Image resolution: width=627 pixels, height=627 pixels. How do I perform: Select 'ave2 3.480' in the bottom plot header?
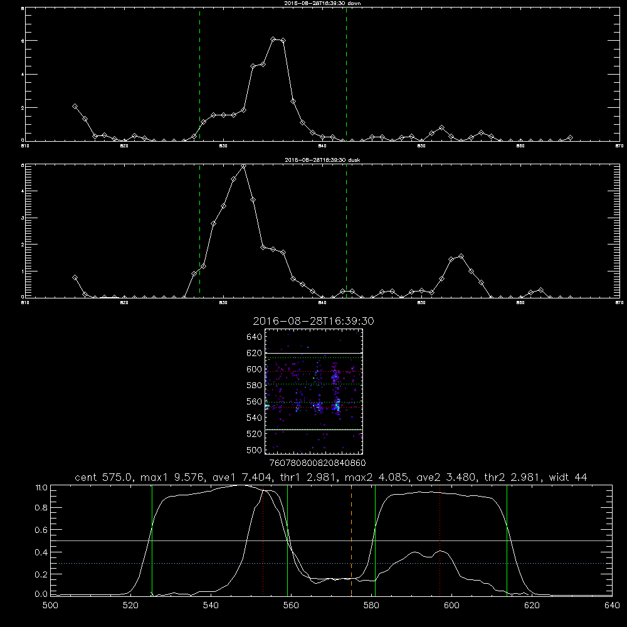[x=446, y=477]
